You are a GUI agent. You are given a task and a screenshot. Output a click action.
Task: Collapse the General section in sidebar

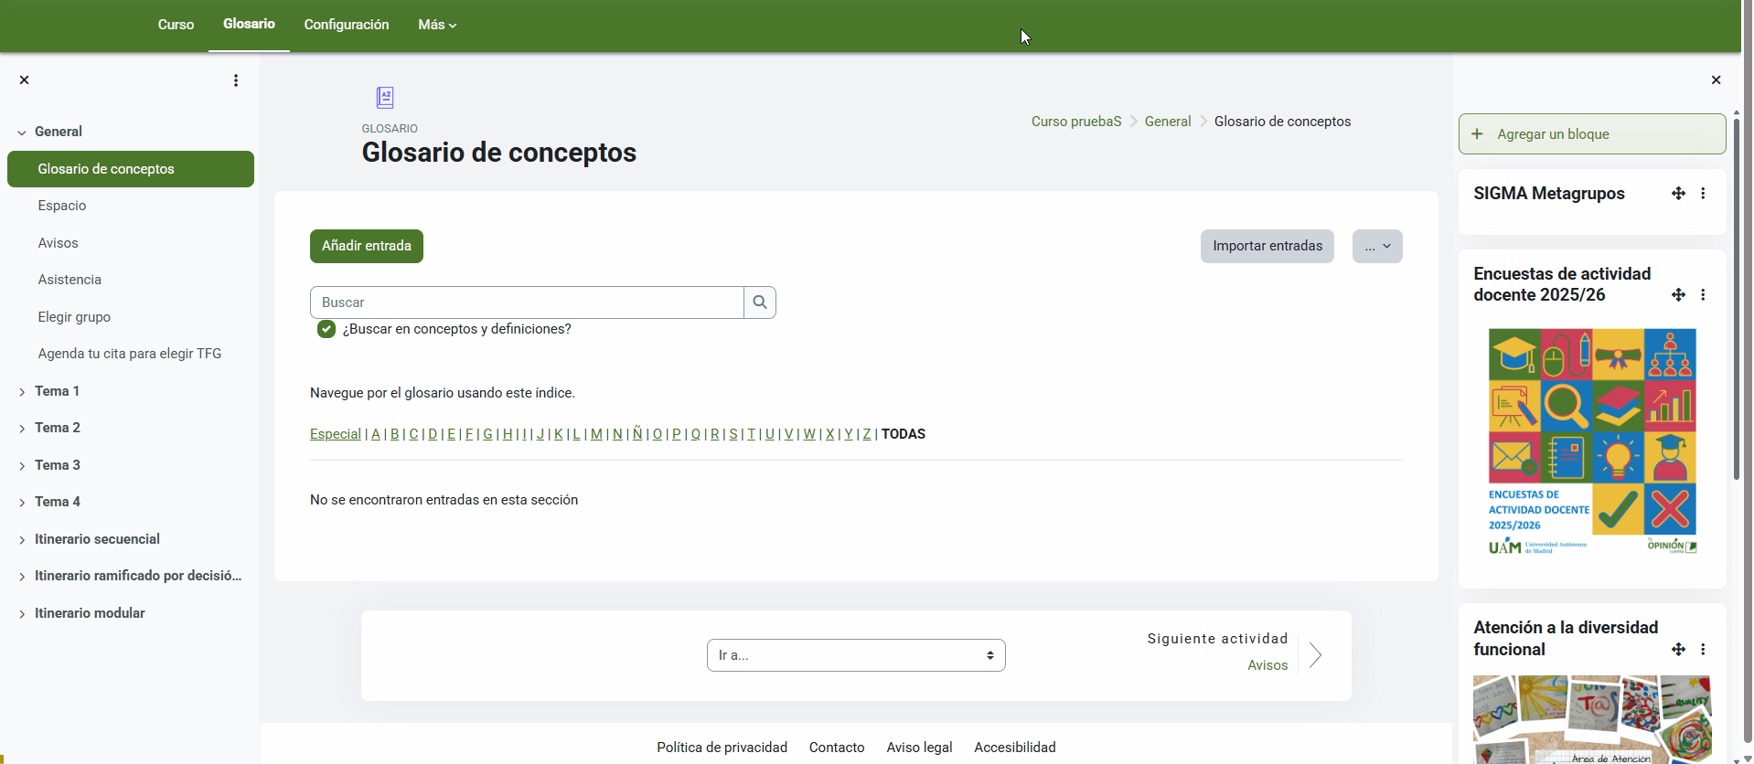pos(22,133)
